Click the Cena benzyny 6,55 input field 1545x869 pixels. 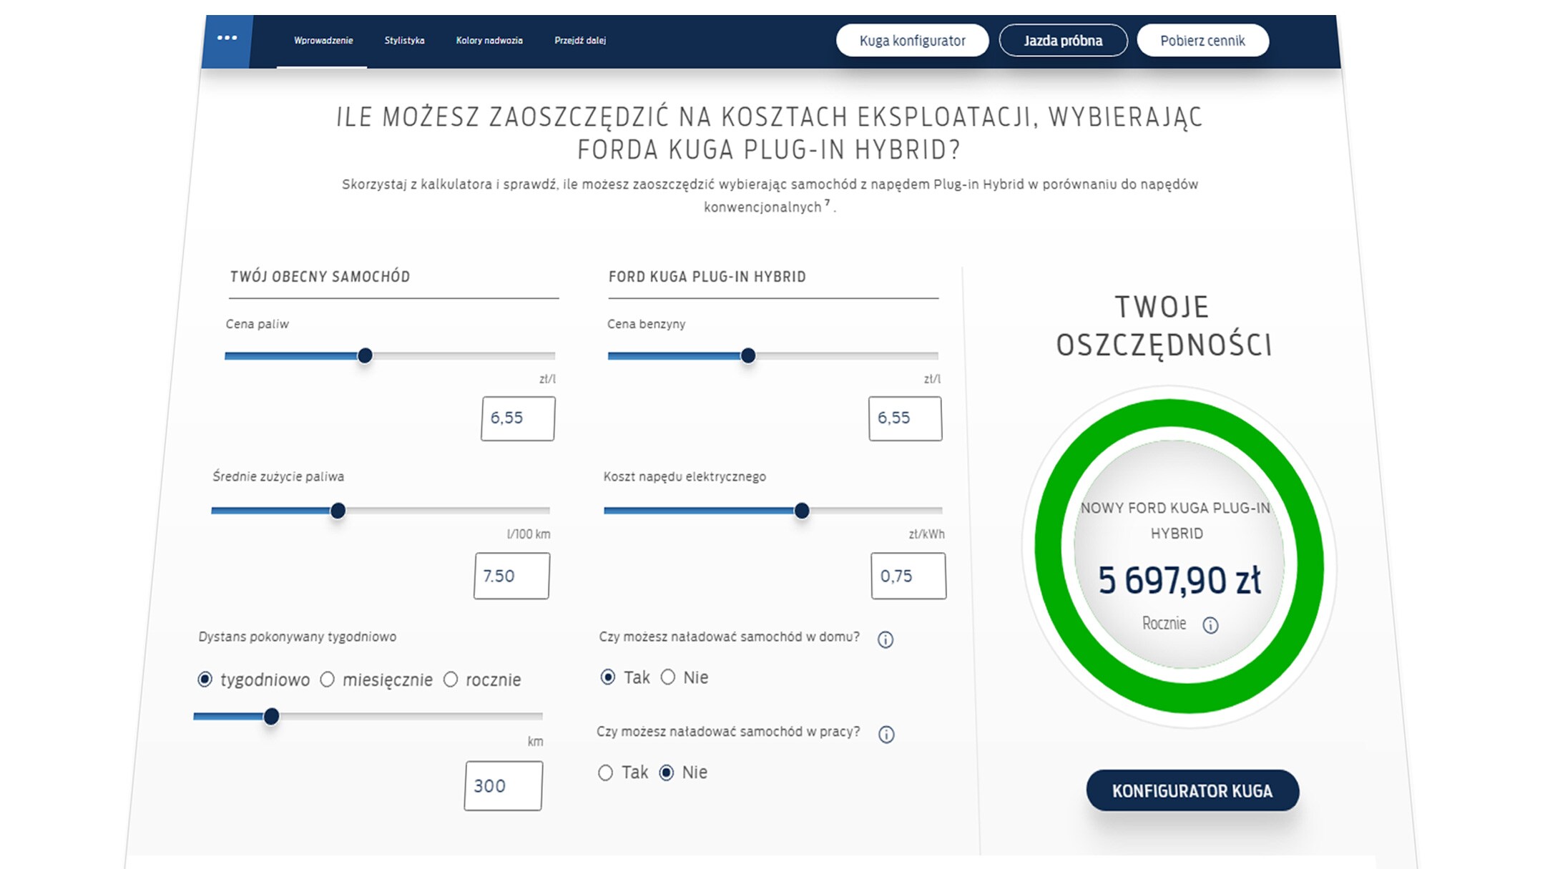(906, 418)
